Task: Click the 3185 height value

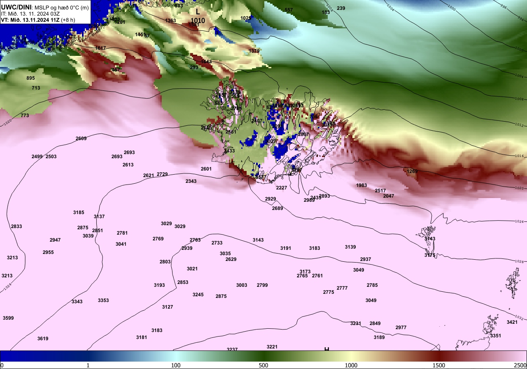Action: (79, 212)
